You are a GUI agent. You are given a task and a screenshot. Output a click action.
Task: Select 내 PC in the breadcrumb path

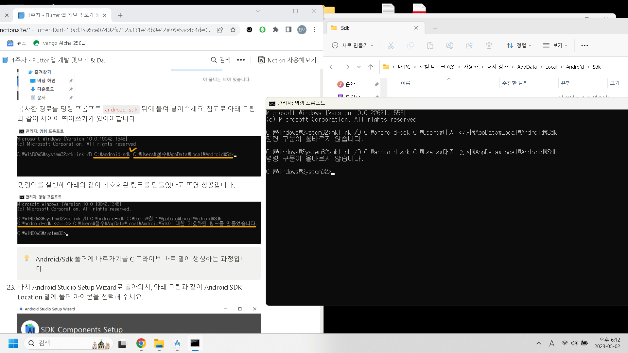404,67
